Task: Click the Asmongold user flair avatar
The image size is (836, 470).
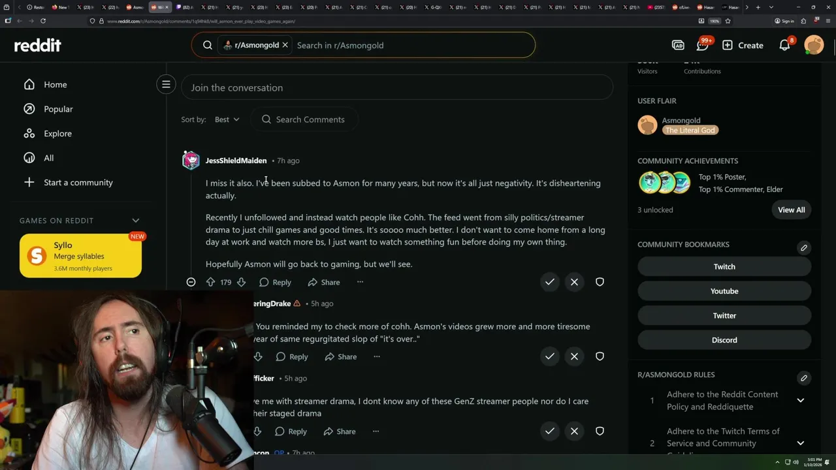Action: 647,125
